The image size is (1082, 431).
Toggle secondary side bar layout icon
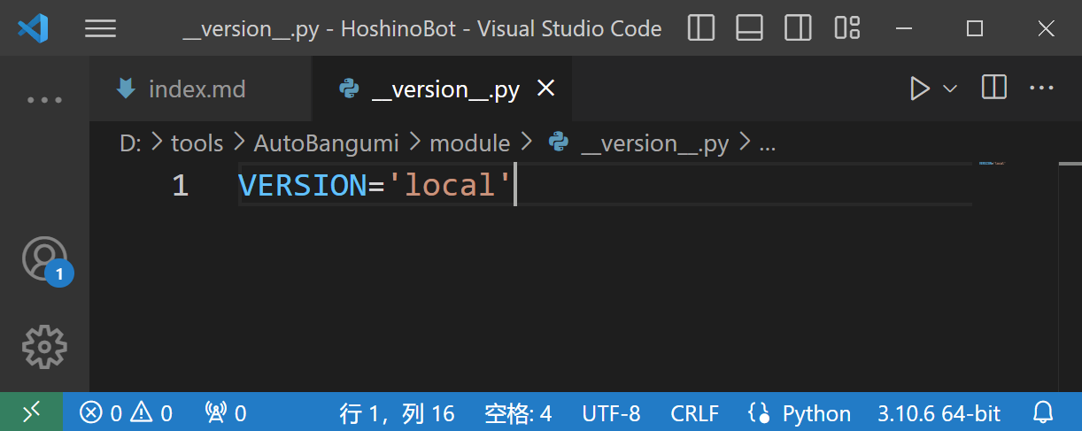point(798,28)
